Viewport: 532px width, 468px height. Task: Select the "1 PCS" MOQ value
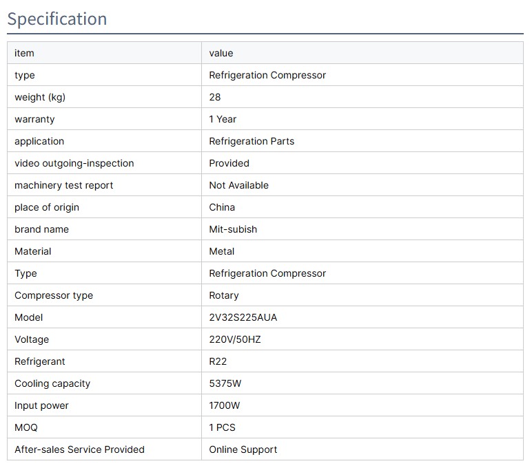tap(222, 427)
